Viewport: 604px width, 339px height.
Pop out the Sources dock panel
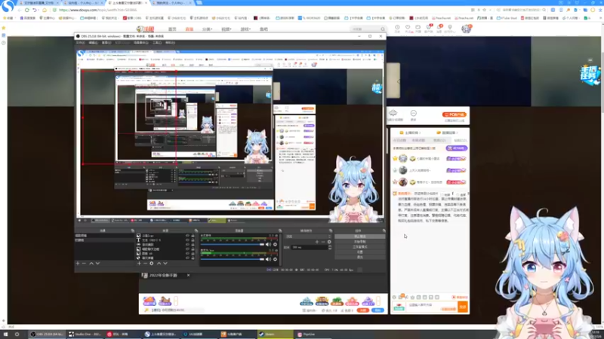click(196, 231)
